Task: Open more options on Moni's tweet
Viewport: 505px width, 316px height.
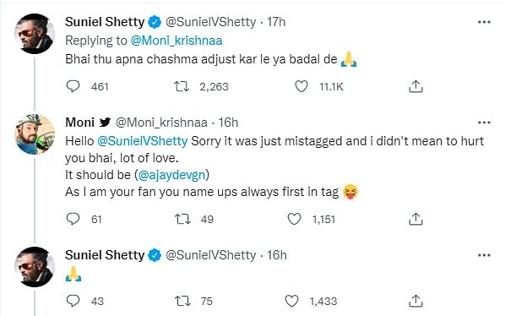Action: point(484,123)
